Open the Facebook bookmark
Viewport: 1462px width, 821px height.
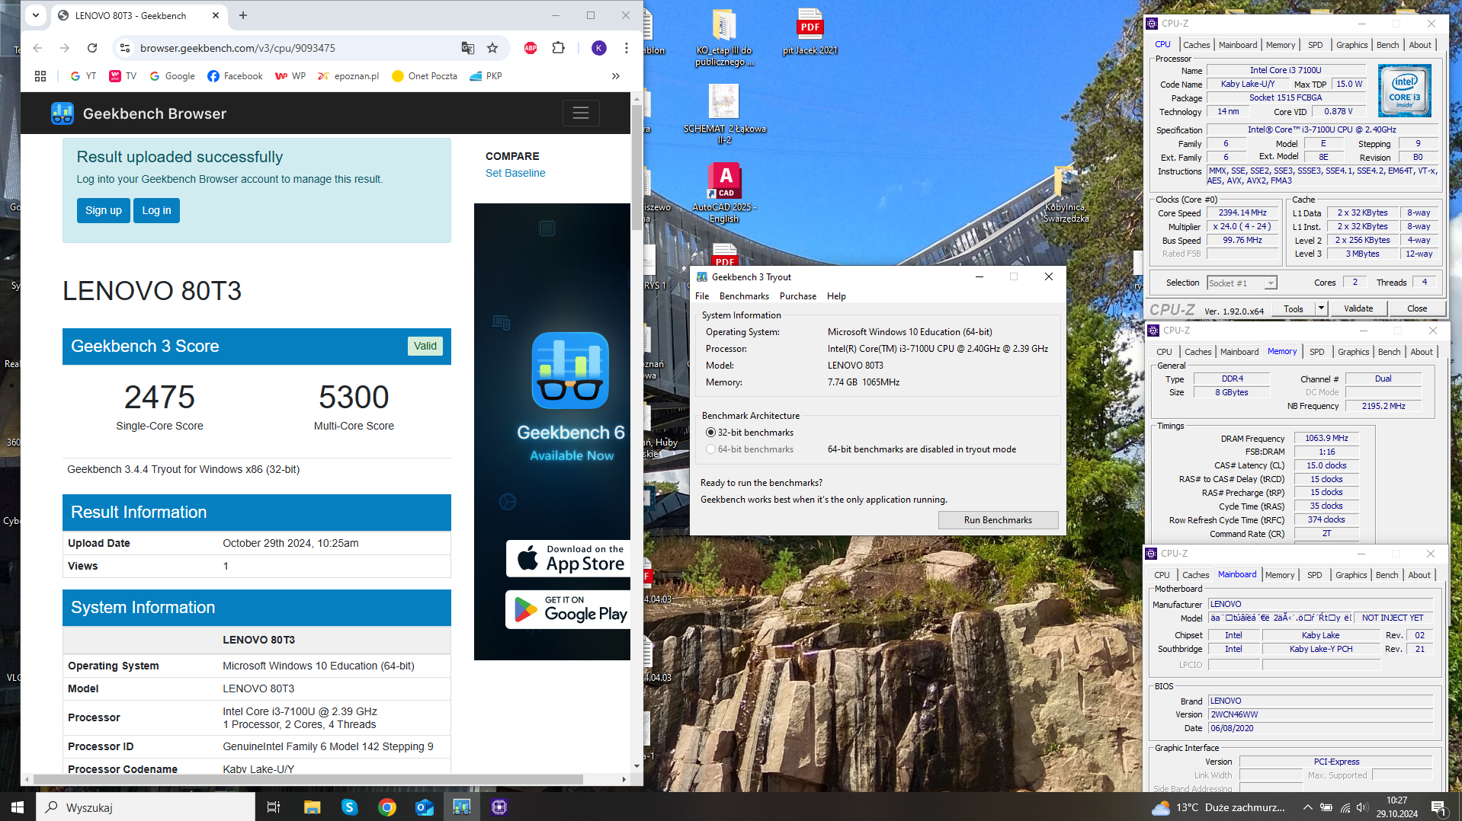click(x=235, y=76)
